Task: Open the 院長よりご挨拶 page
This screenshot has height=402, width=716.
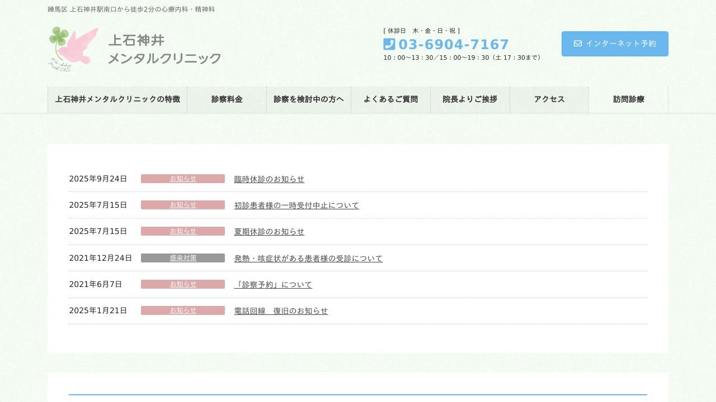Action: (470, 99)
